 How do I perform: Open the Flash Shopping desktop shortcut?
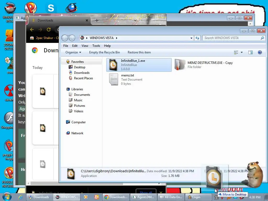7,120
